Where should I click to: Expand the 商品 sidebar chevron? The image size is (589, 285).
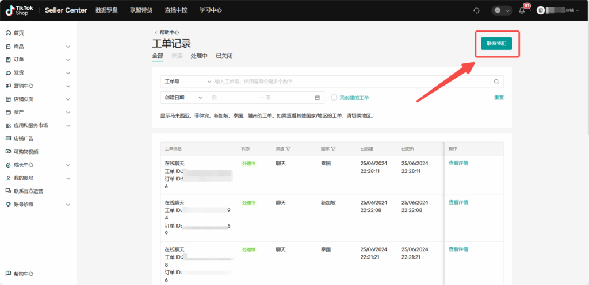tap(68, 47)
